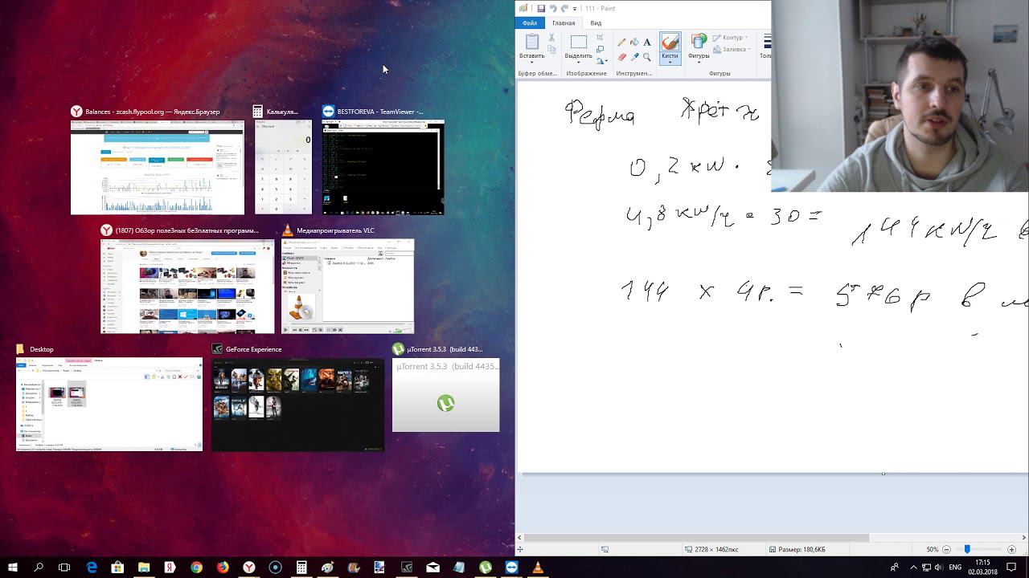This screenshot has width=1029, height=578.
Task: Open the Файл menu tab
Action: 530,23
